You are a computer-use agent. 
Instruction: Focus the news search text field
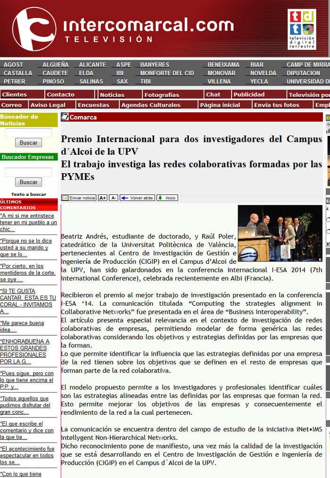pos(28,133)
